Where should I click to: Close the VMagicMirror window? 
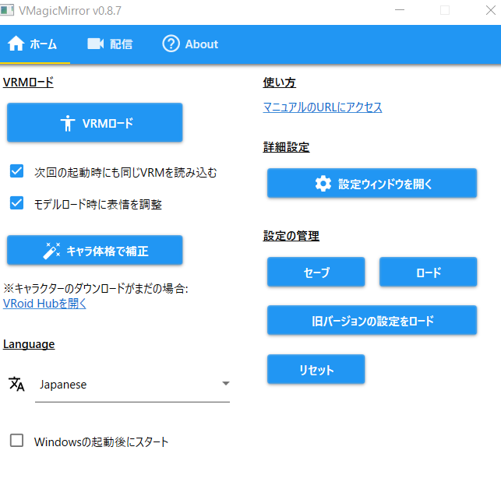pyautogui.click(x=490, y=10)
